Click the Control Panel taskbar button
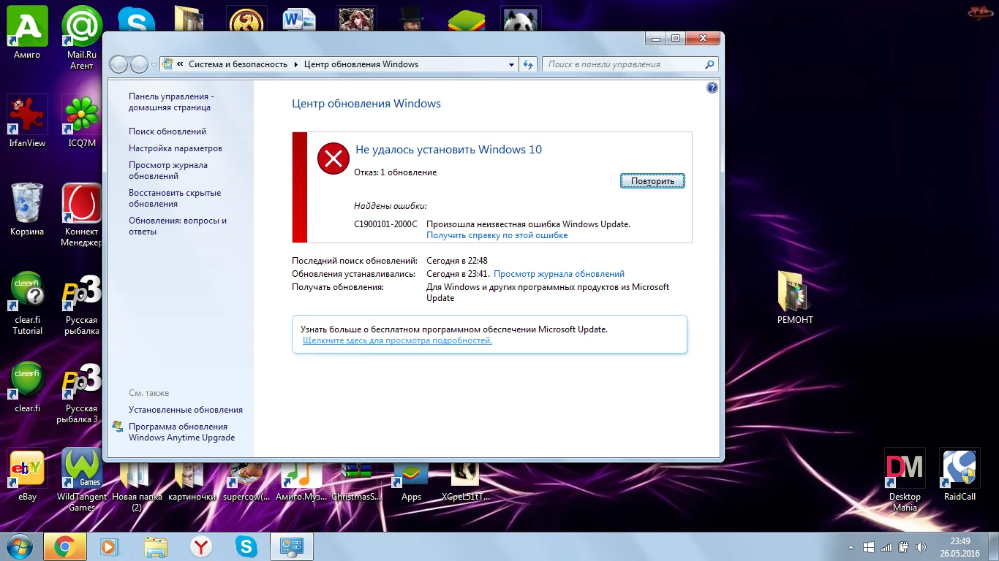The width and height of the screenshot is (999, 561). (292, 546)
